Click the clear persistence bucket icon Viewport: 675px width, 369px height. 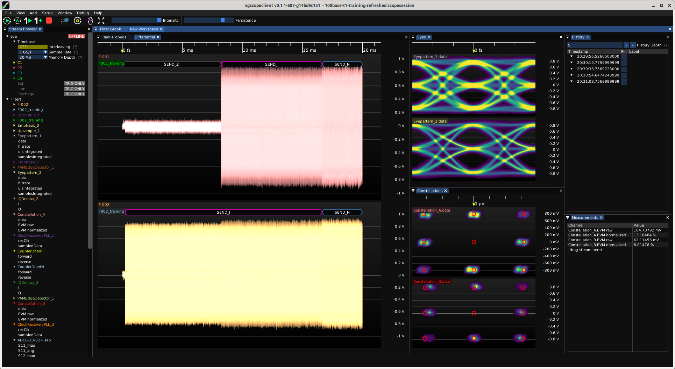tap(90, 21)
